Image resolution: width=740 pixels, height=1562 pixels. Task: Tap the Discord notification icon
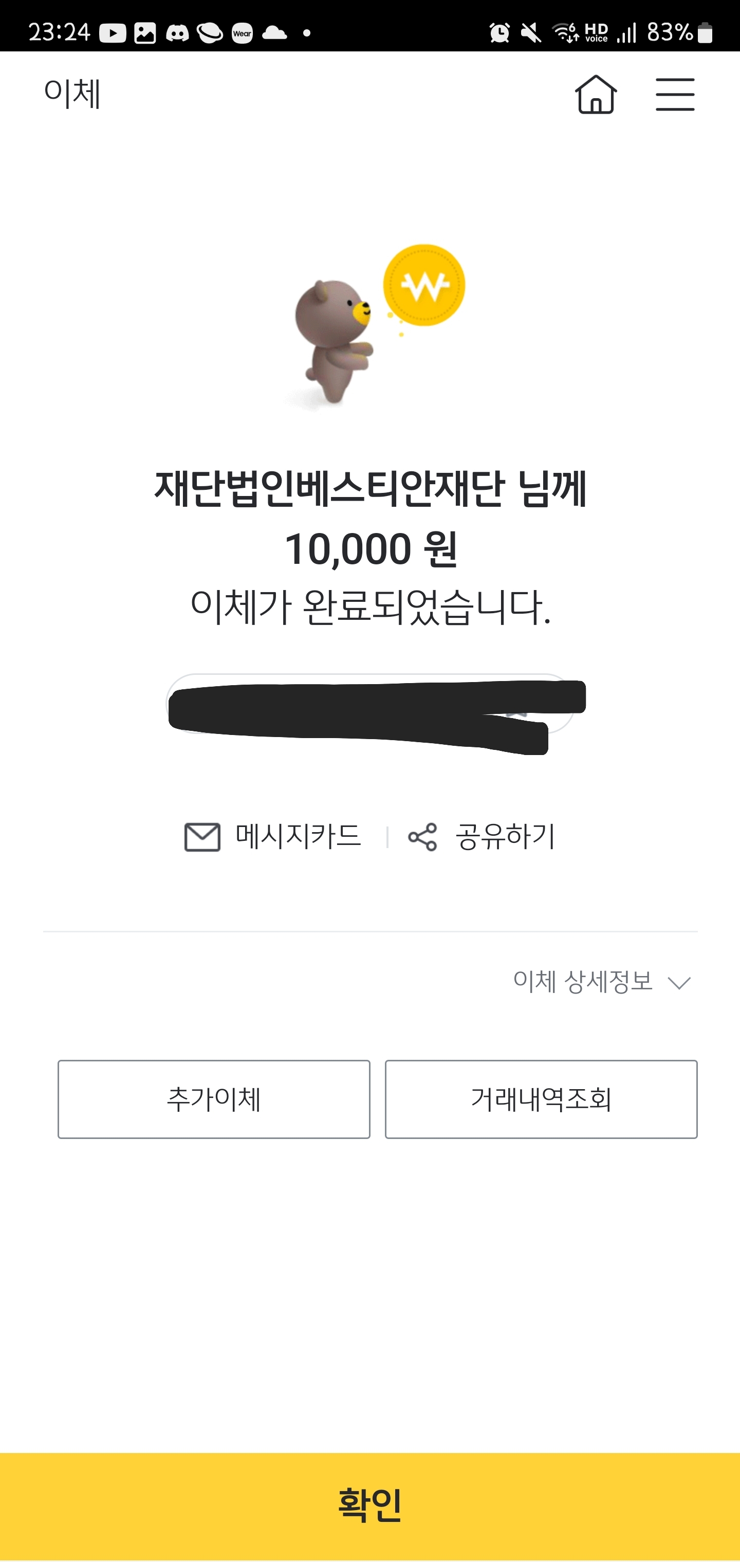(177, 33)
